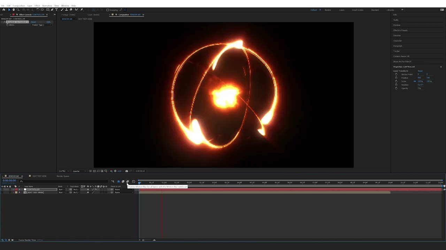
Task: Open the Quarter resolution dropdown
Action: click(x=79, y=171)
